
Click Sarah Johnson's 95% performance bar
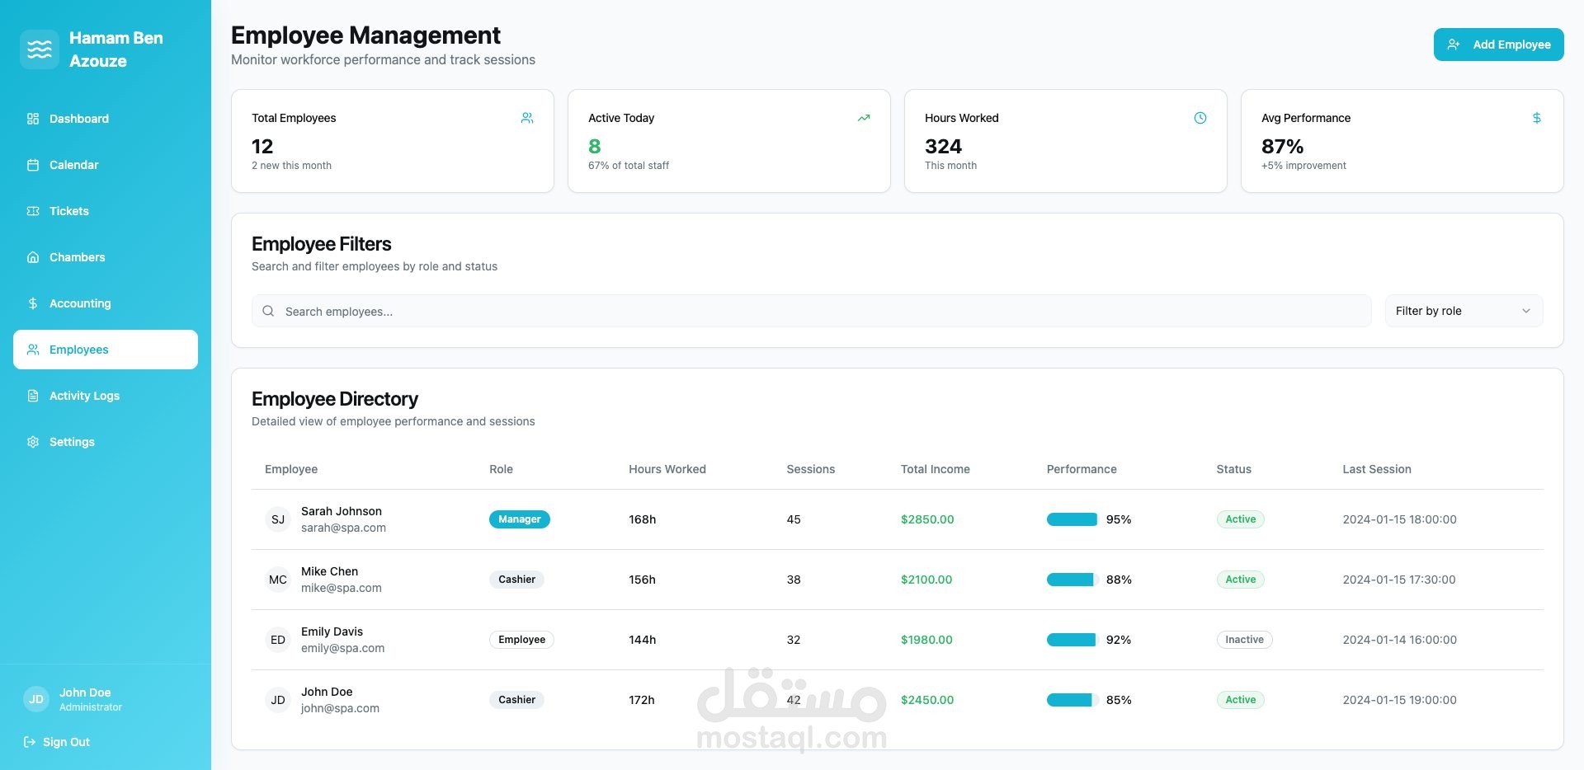point(1072,519)
